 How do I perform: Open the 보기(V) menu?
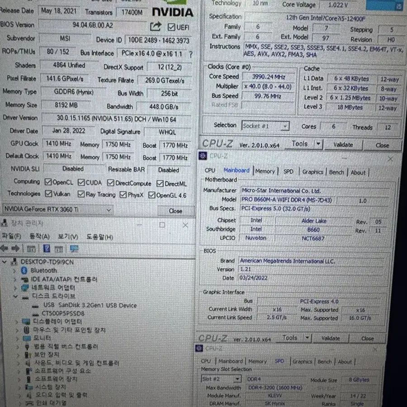click(68, 237)
